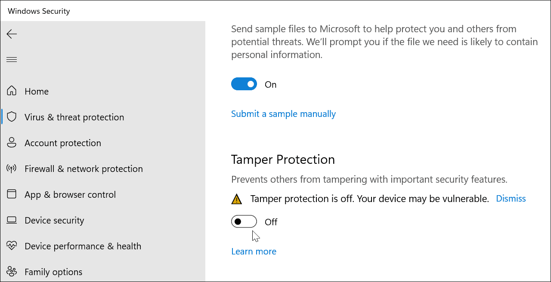Click the Firewall & network protection signal icon
The height and width of the screenshot is (282, 551).
coord(11,168)
